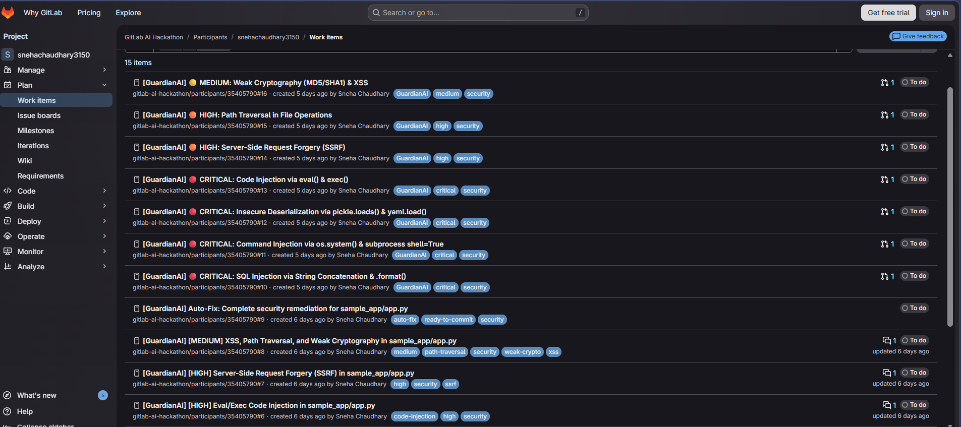Click the project avatar letter S
The image size is (961, 427).
[x=8, y=54]
